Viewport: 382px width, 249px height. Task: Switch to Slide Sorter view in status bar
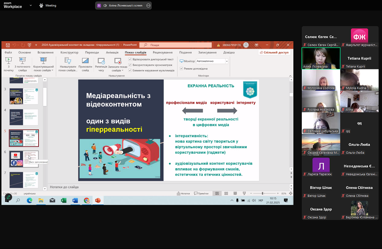(226, 193)
